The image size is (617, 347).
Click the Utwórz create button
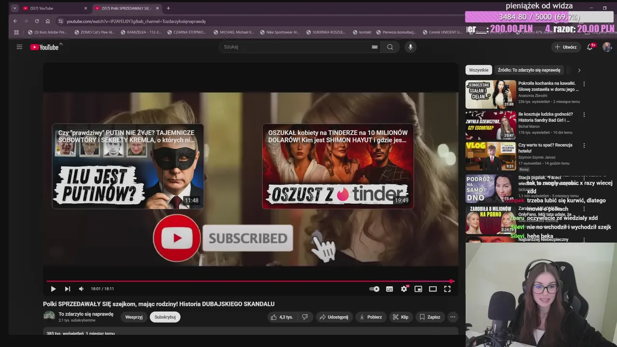pos(565,47)
